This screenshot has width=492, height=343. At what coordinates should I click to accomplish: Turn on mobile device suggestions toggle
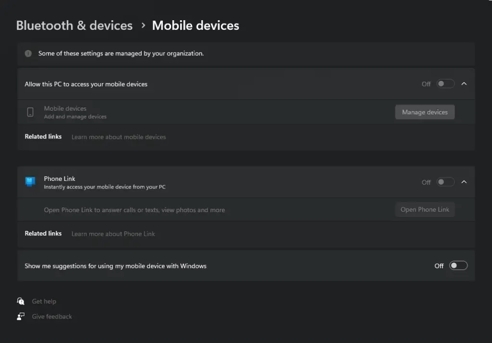point(458,266)
